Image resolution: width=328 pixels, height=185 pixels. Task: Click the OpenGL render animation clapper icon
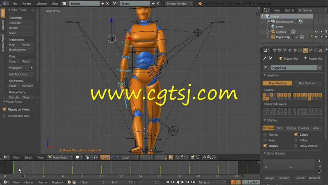pyautogui.click(x=198, y=157)
